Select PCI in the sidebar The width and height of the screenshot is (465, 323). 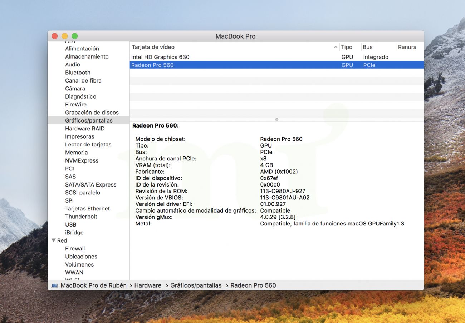(69, 169)
